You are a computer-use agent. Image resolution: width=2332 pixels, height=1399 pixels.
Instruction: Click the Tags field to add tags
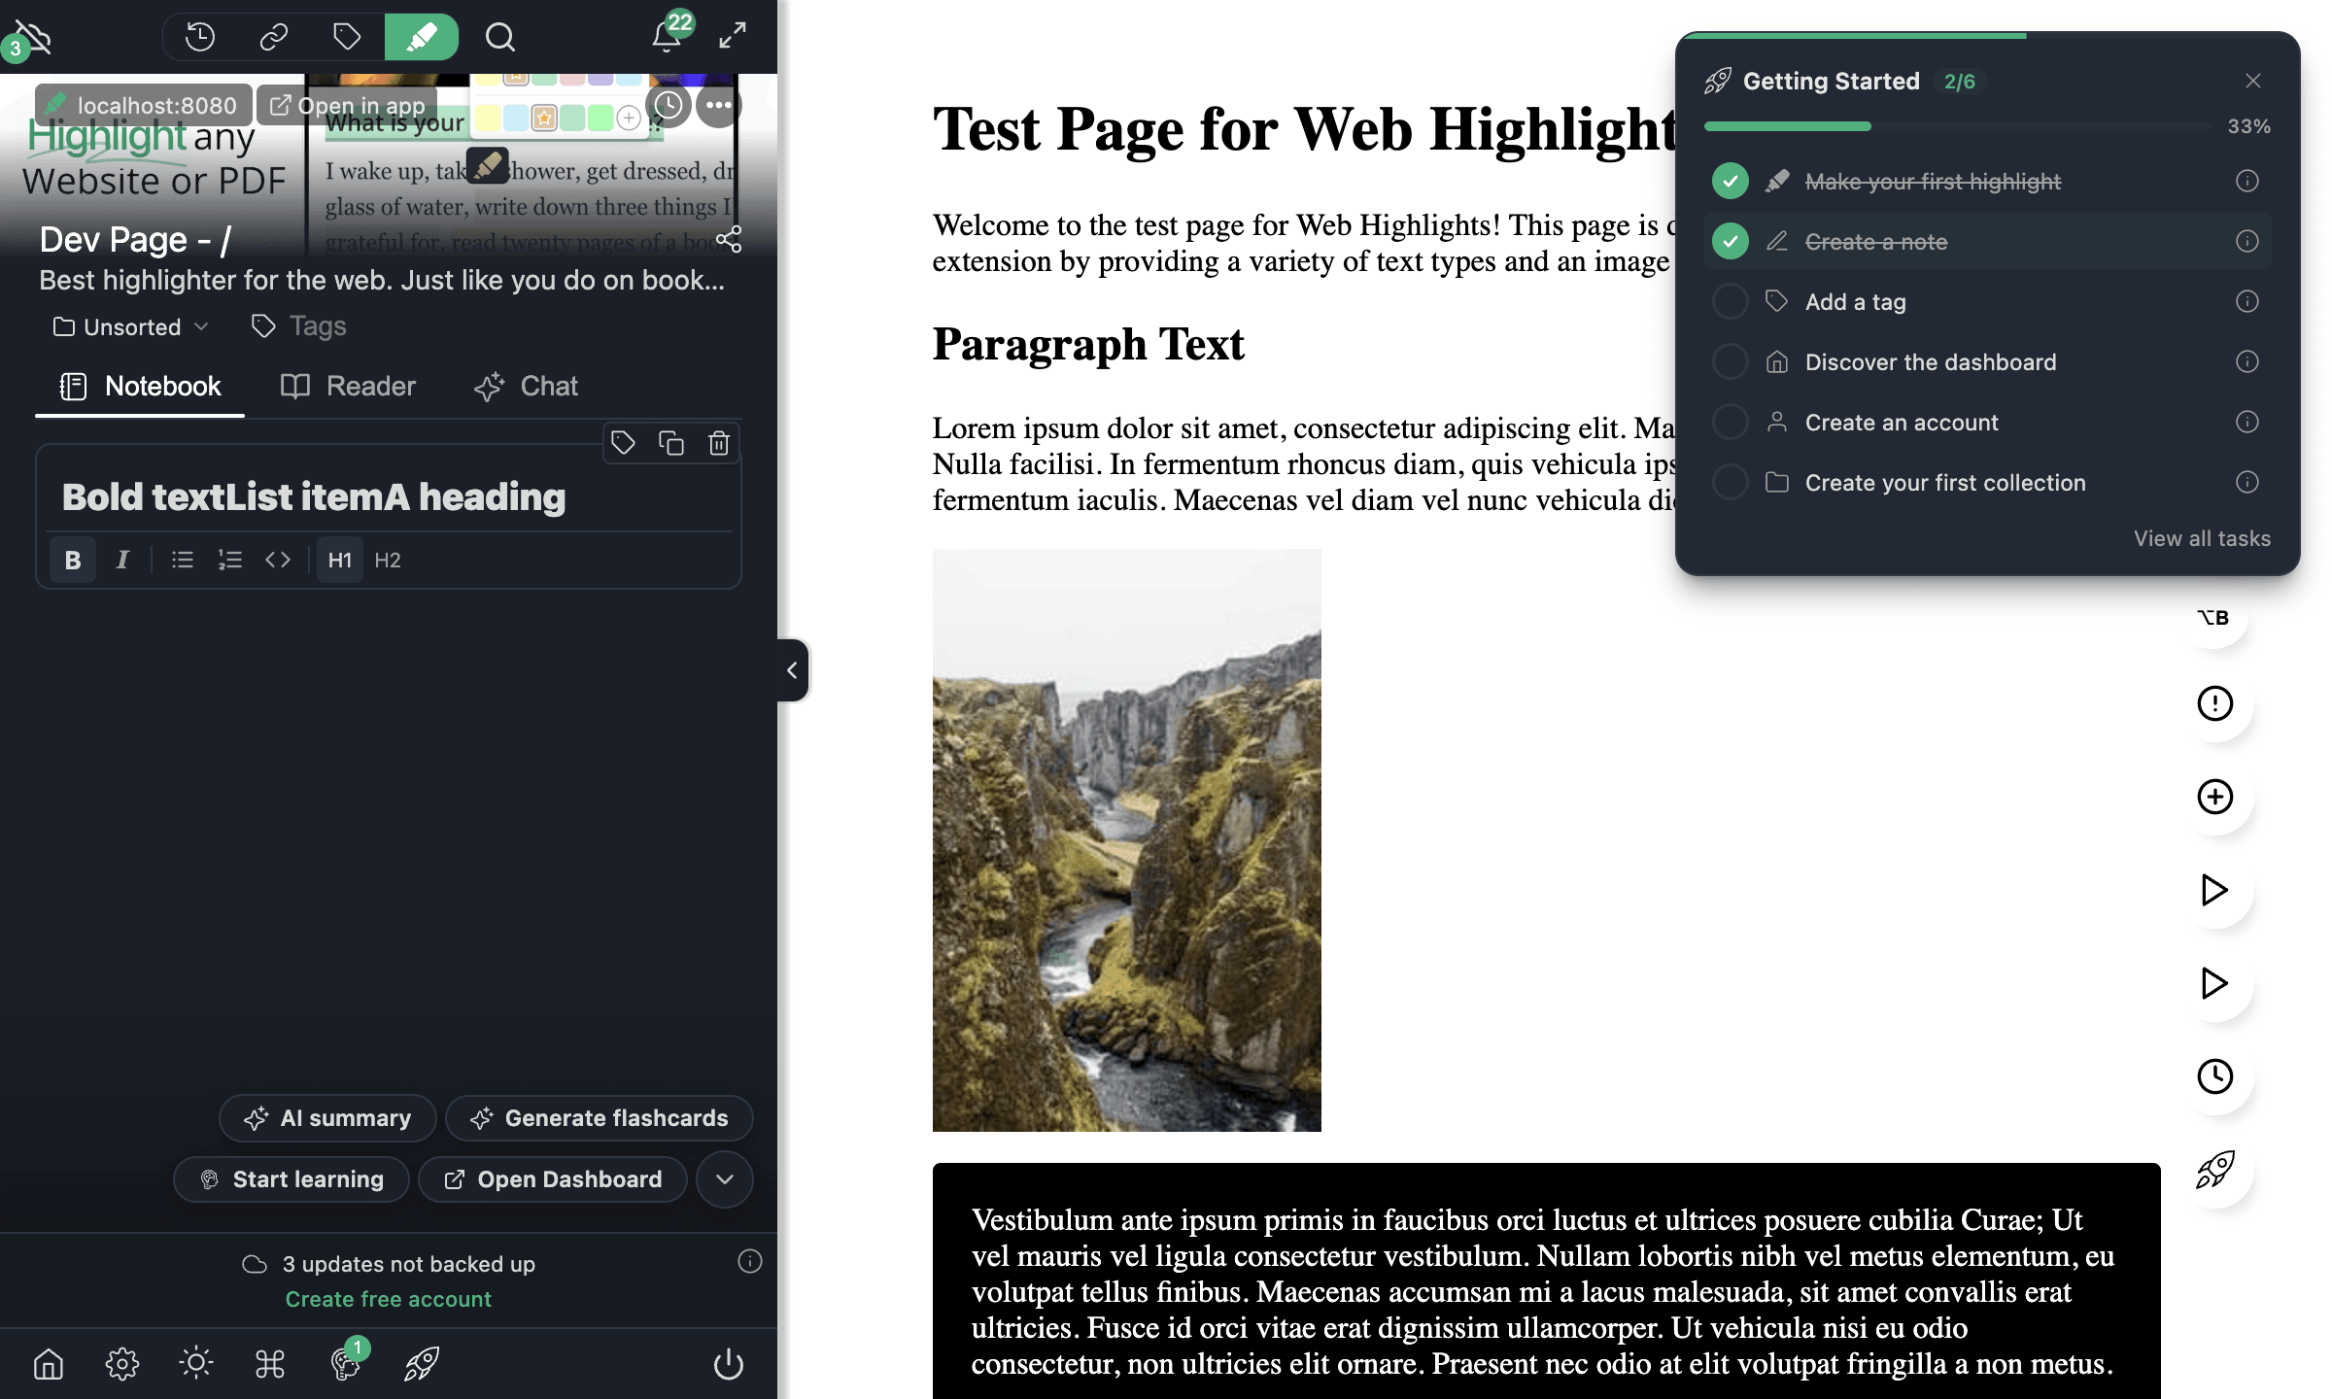pos(299,326)
